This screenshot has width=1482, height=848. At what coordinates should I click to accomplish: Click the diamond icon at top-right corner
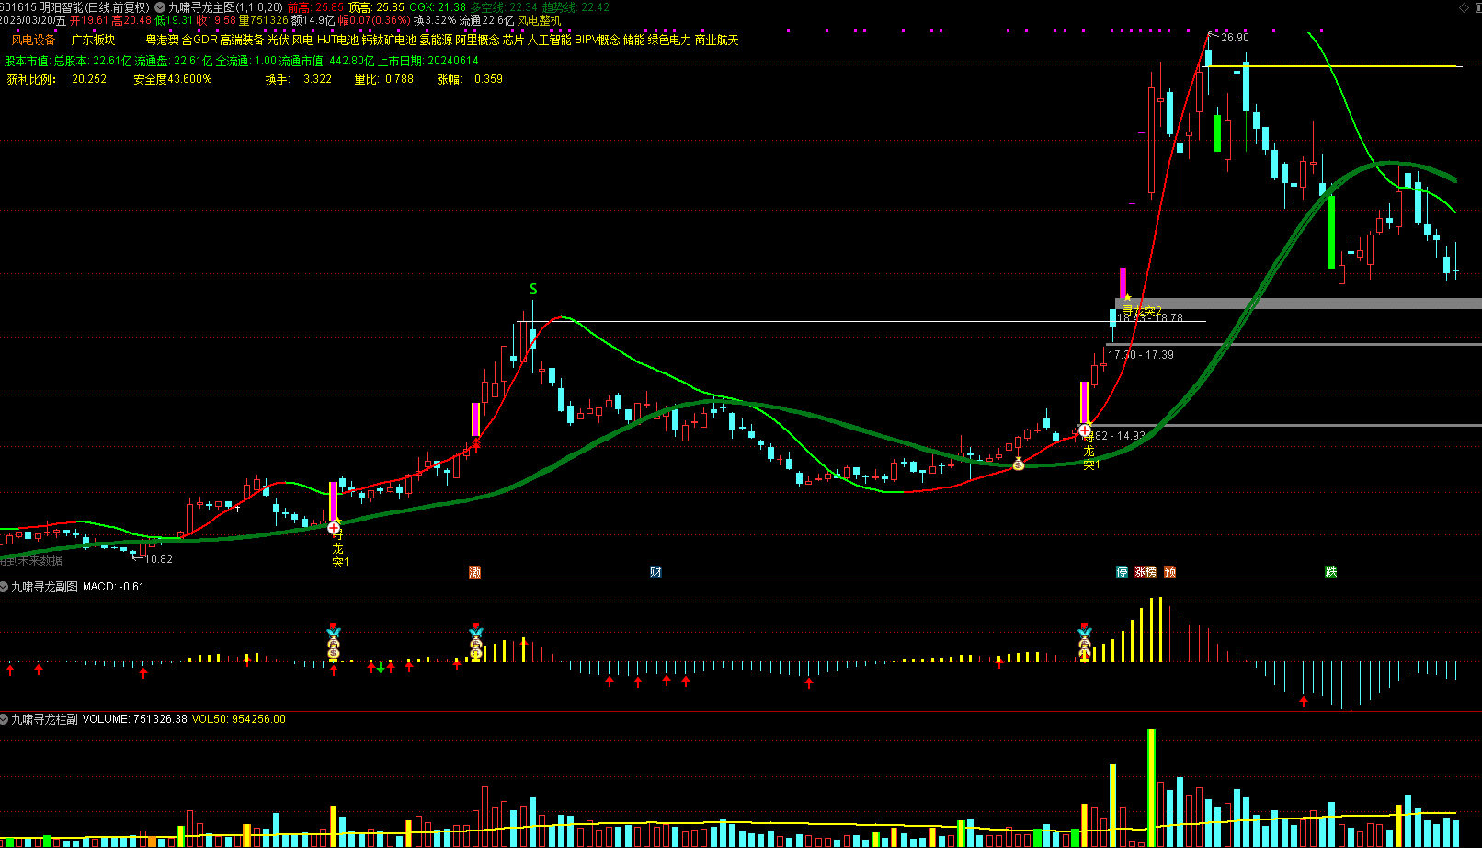(x=1464, y=7)
